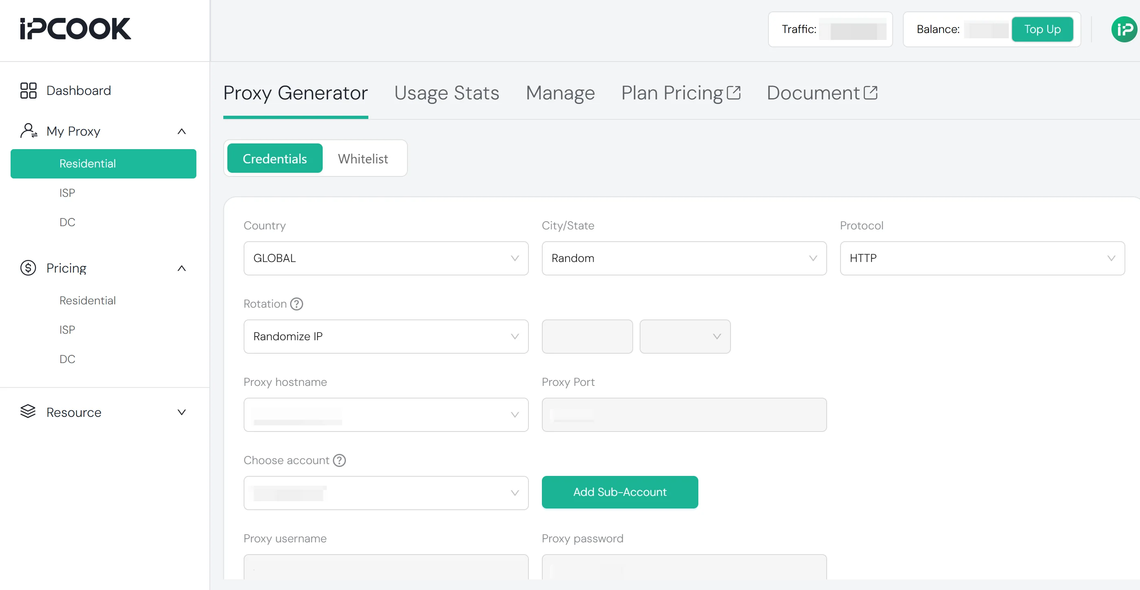Select ISP under My Proxy
1140x590 pixels.
coord(67,193)
